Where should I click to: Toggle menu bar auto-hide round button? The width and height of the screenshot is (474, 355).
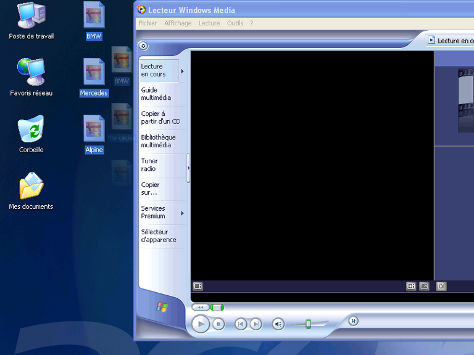click(x=143, y=46)
